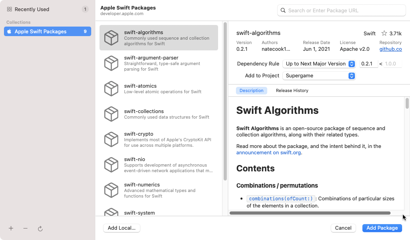
Task: Click the remove collection minus icon
Action: coord(25,228)
